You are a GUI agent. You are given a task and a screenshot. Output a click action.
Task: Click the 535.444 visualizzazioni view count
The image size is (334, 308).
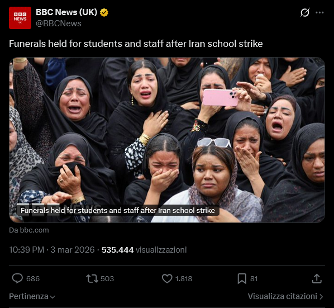(x=144, y=250)
